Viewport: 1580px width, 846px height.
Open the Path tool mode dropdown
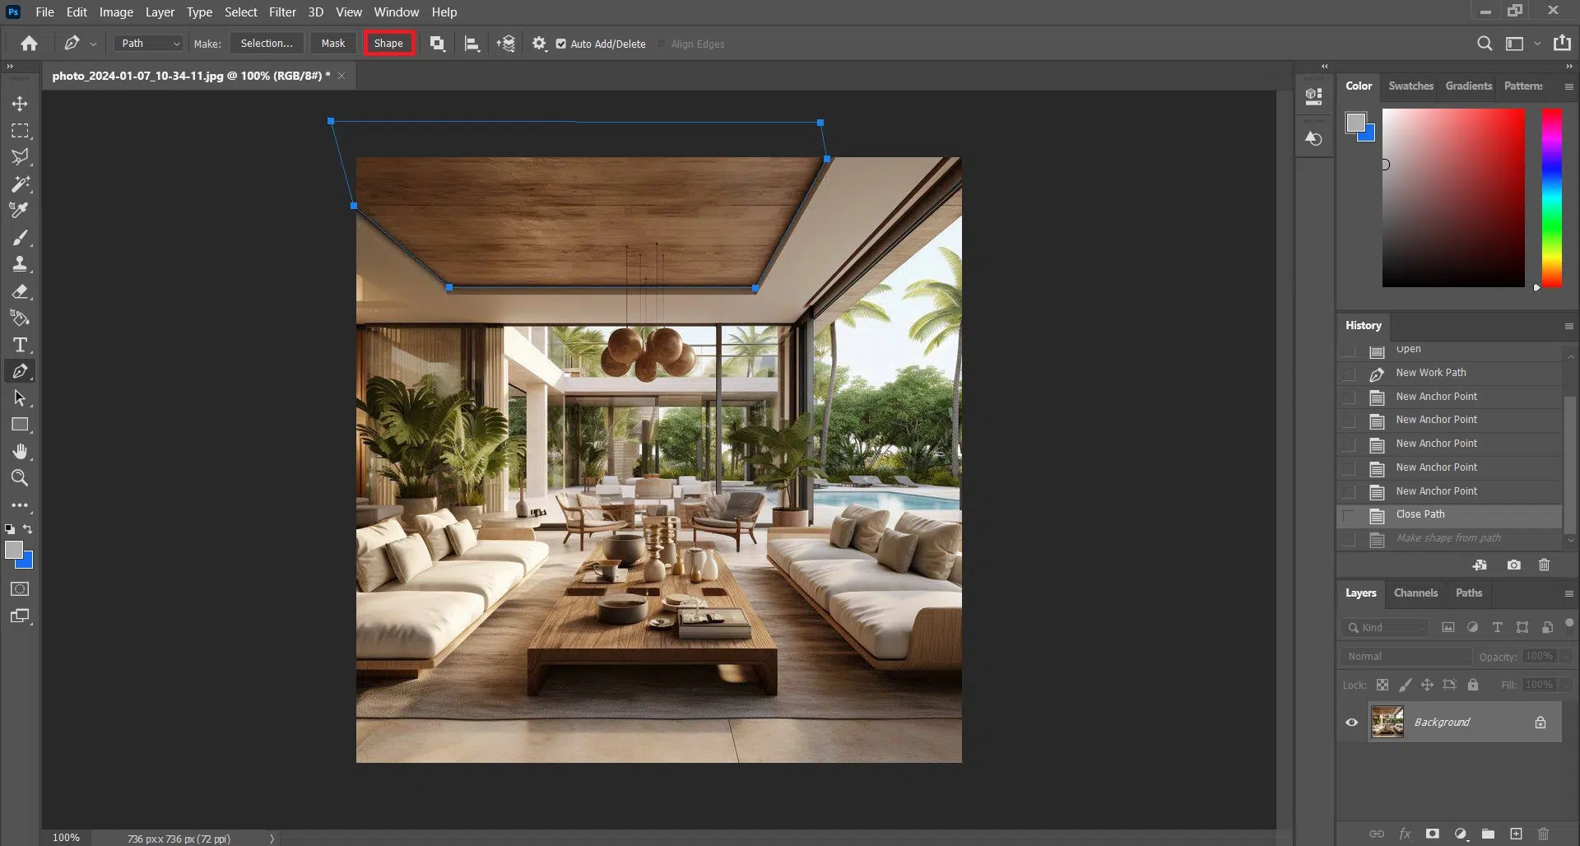pos(149,44)
